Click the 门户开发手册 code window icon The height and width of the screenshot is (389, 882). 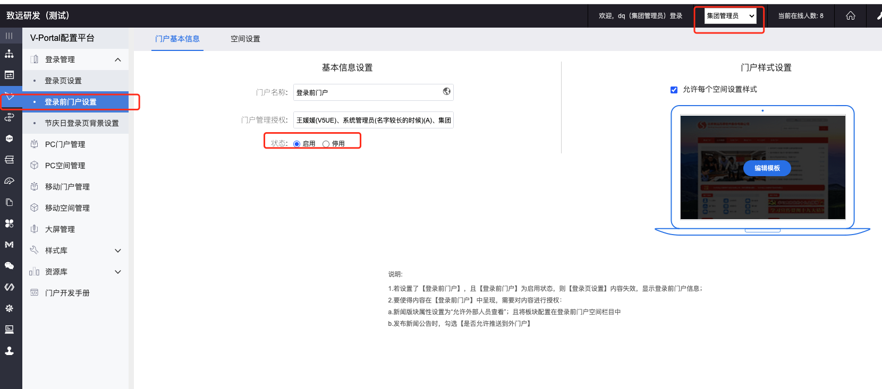(x=35, y=292)
